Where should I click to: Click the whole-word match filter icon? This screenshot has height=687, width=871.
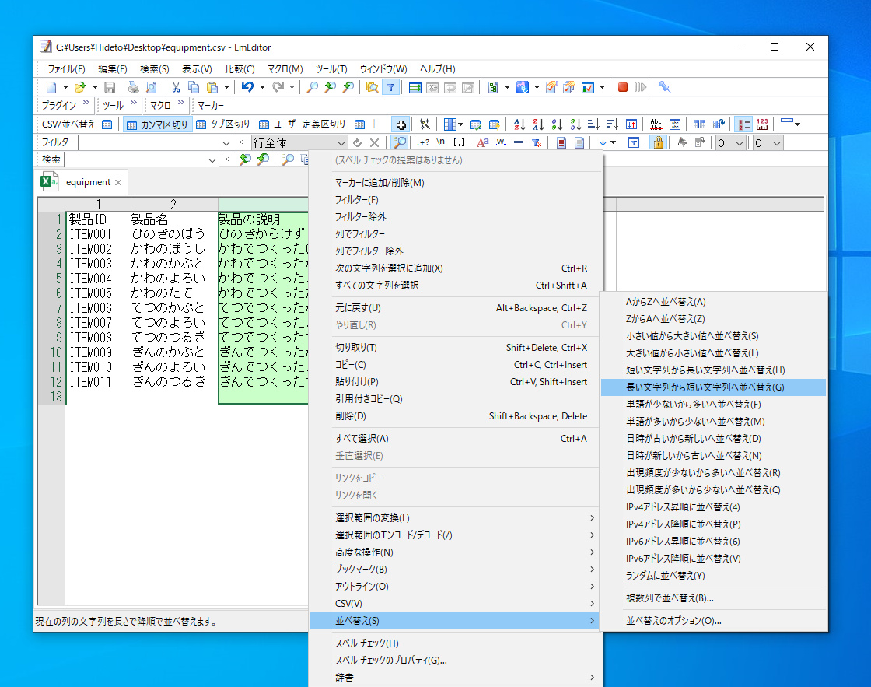coord(499,142)
